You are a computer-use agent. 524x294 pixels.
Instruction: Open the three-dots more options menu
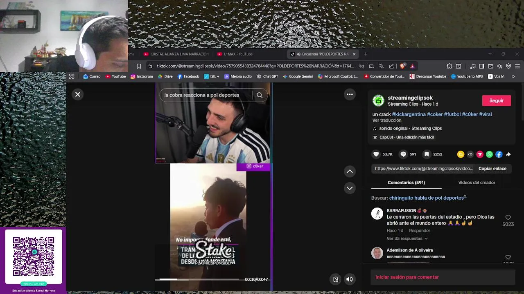point(350,94)
